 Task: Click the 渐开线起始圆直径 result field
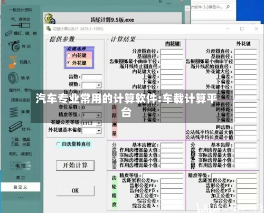click(x=246, y=66)
